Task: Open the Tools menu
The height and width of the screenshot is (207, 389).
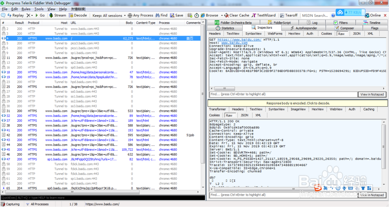Action: 39,9
